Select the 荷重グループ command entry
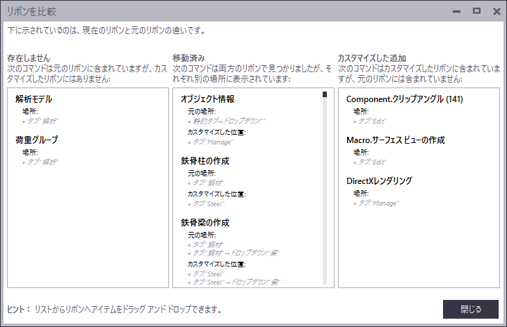Image resolution: width=507 pixels, height=327 pixels. click(x=37, y=140)
